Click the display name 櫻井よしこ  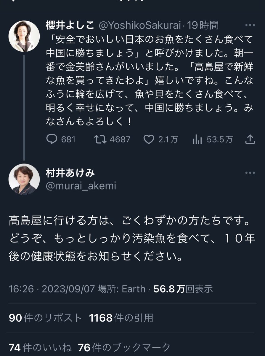pyautogui.click(x=70, y=26)
